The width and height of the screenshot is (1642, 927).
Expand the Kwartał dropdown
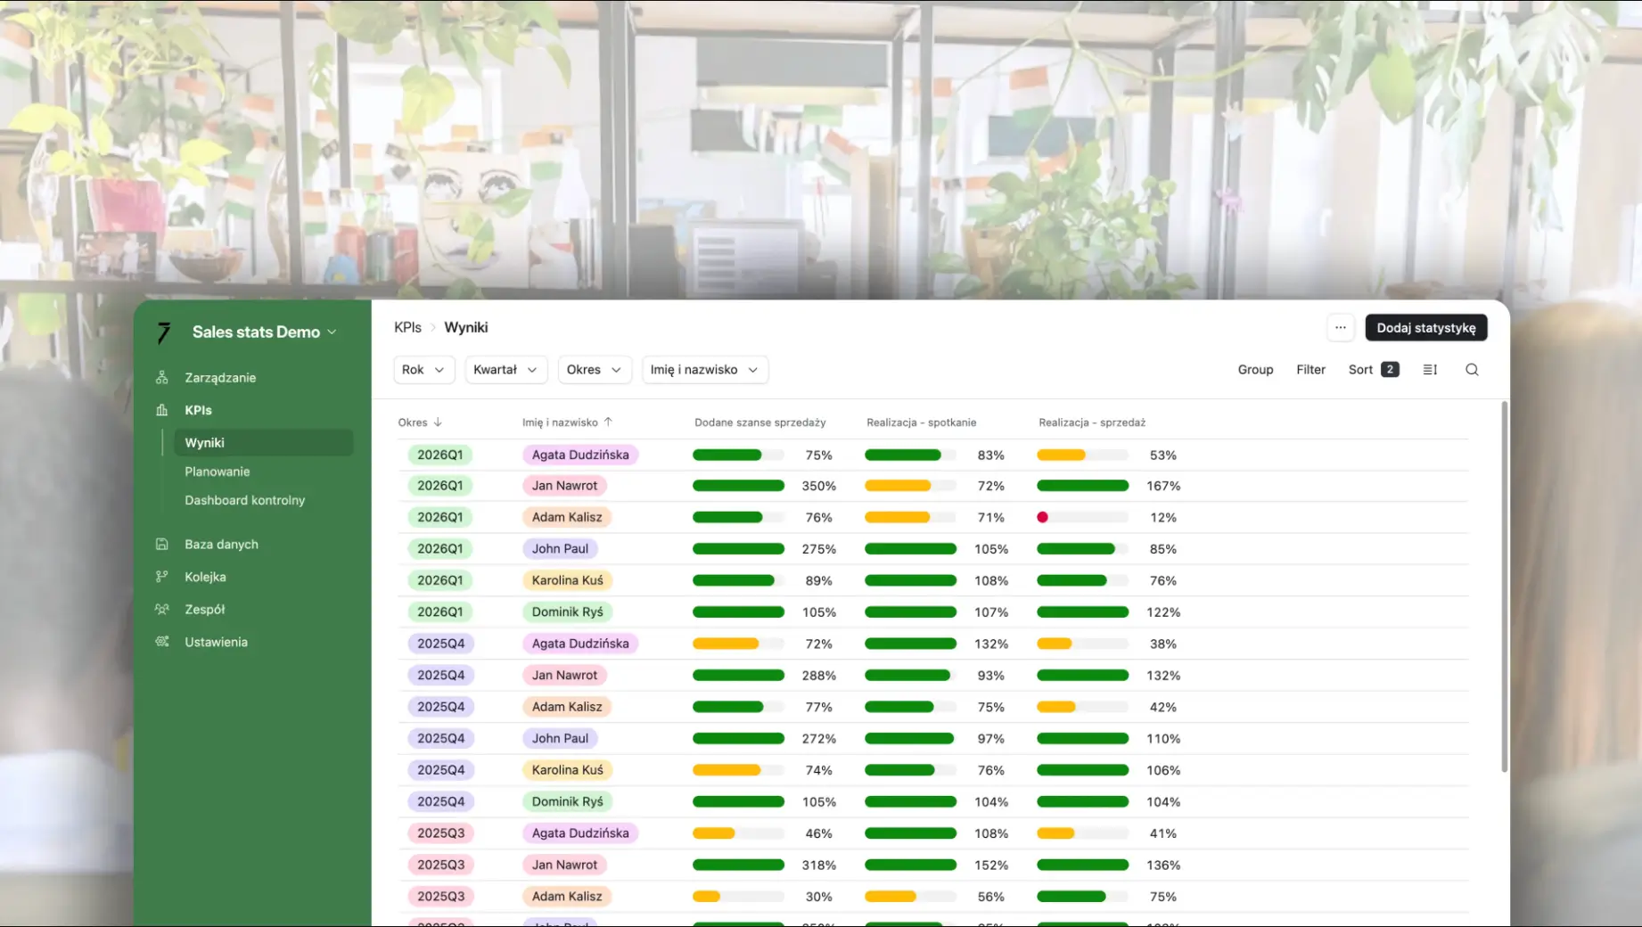coord(505,369)
